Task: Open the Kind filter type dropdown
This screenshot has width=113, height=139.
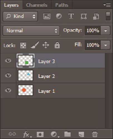Action: (x=20, y=17)
